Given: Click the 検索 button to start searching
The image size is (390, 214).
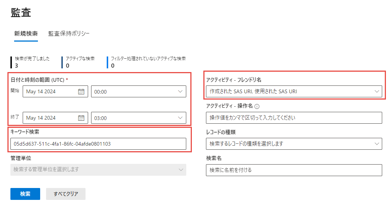Looking at the screenshot, I should click(x=25, y=194).
